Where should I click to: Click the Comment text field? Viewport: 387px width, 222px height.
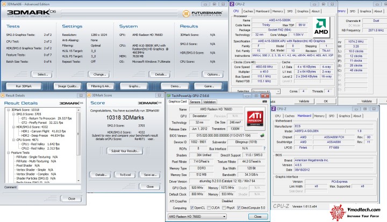pos(51,187)
